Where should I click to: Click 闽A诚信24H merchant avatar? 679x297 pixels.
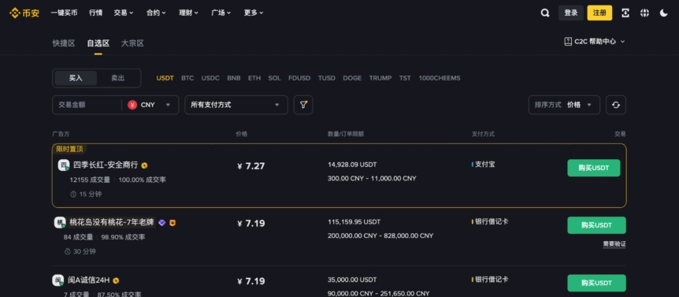tap(58, 280)
